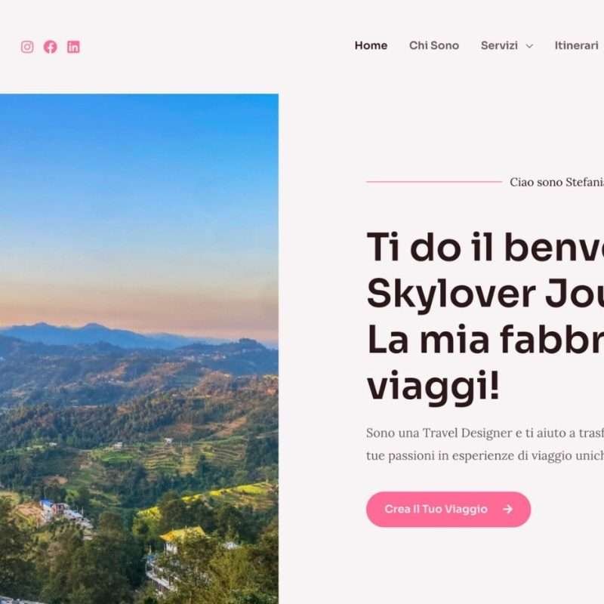Expand the Servizi dropdown chevron
The height and width of the screenshot is (604, 604).
pyautogui.click(x=530, y=46)
